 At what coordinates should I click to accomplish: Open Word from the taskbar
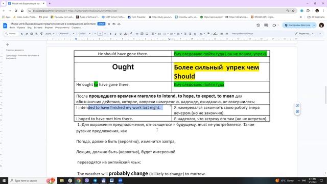[112, 180]
